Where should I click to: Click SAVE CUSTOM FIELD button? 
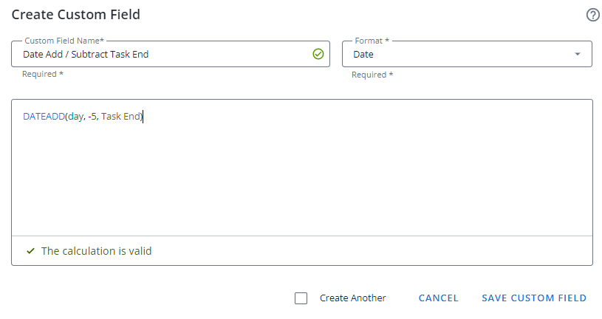click(534, 298)
